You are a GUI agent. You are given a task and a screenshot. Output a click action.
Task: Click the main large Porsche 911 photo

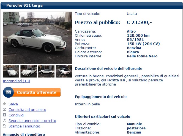(x=37, y=38)
